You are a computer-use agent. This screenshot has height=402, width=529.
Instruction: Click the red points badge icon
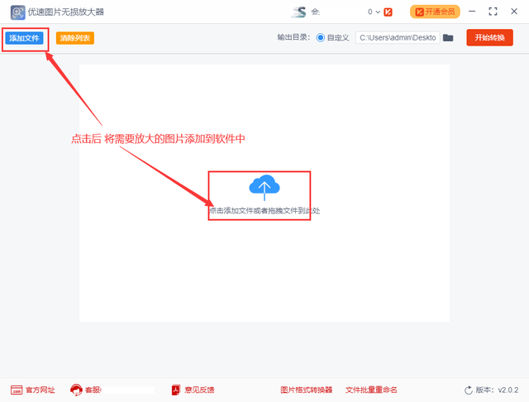click(x=388, y=12)
